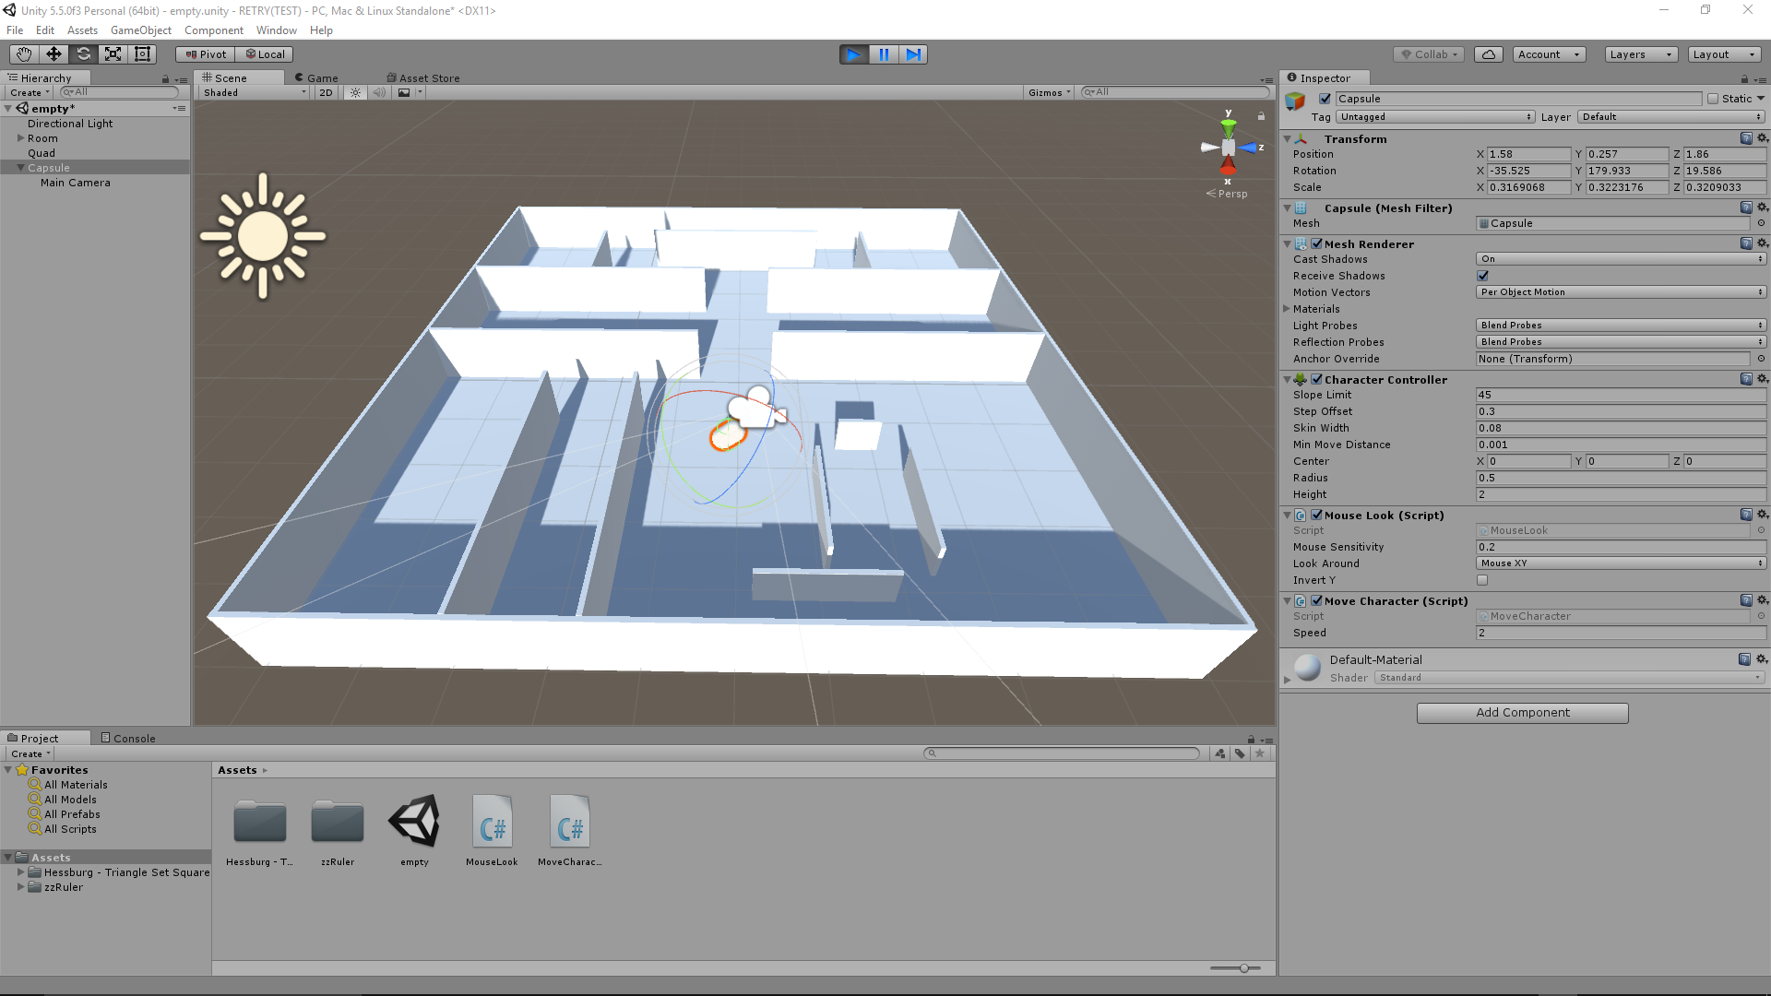
Task: Expand the Materials section
Action: tap(1287, 309)
